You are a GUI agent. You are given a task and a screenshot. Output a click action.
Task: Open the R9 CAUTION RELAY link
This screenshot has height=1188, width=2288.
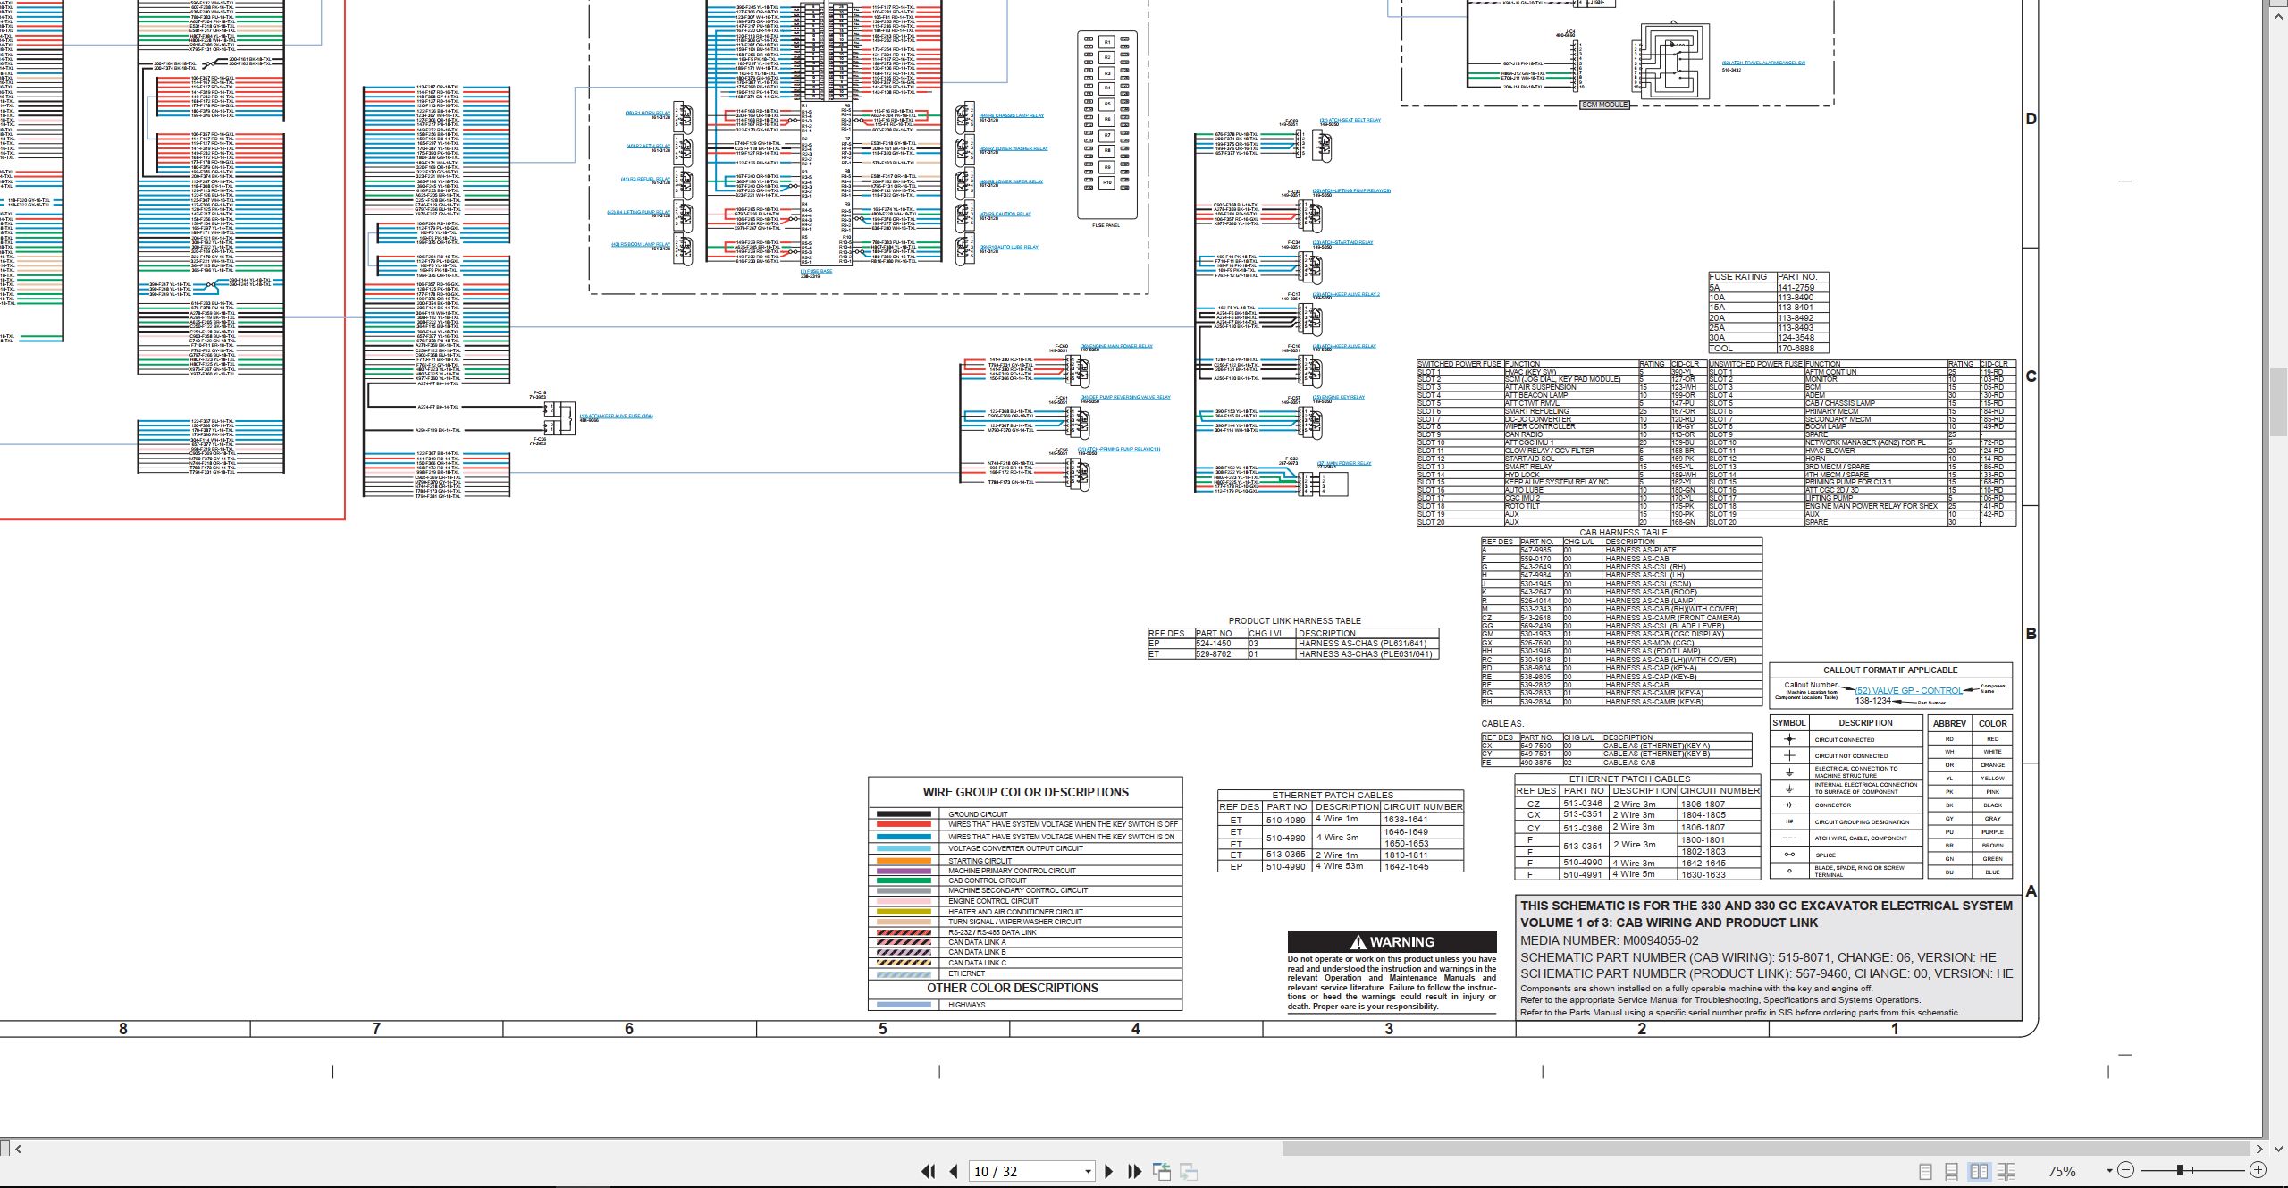(x=1005, y=214)
